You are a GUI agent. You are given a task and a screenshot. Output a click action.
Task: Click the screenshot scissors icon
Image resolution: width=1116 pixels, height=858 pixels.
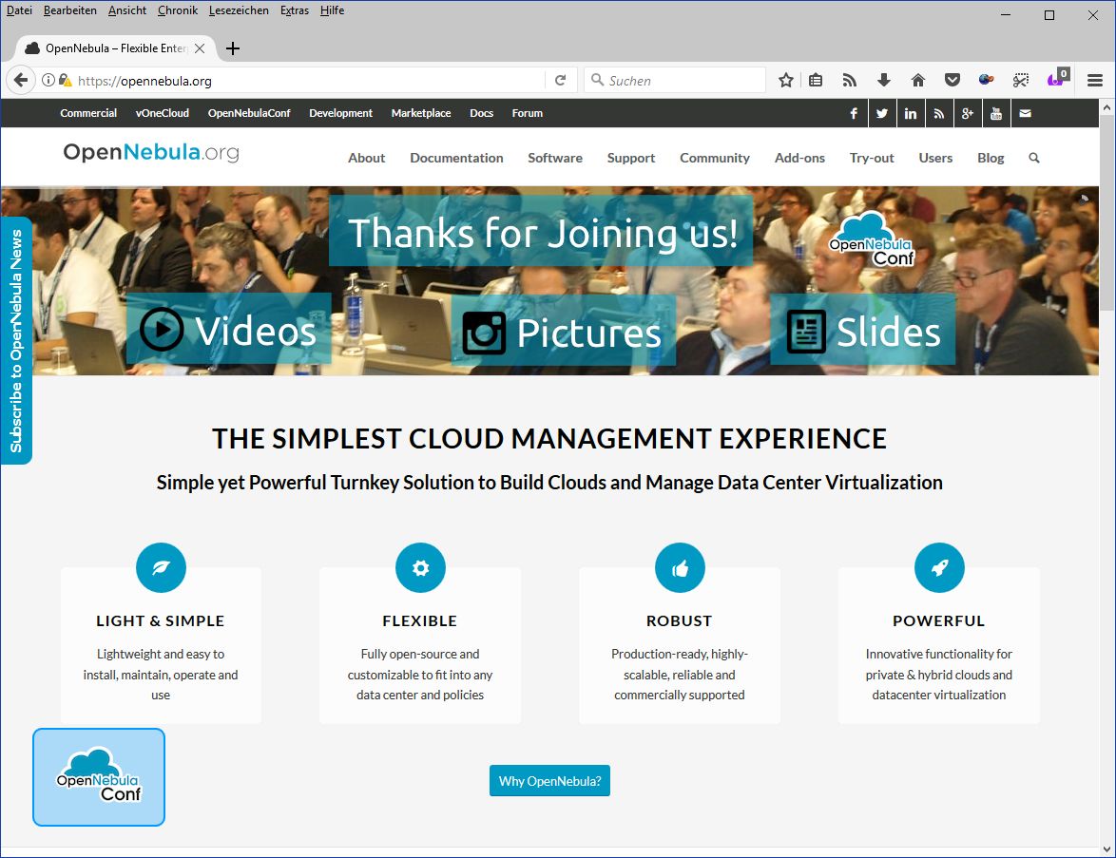pos(1021,81)
